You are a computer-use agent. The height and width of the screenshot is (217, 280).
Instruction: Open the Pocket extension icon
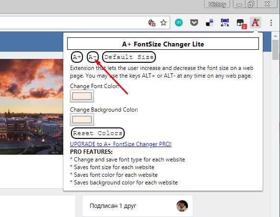(x=194, y=23)
